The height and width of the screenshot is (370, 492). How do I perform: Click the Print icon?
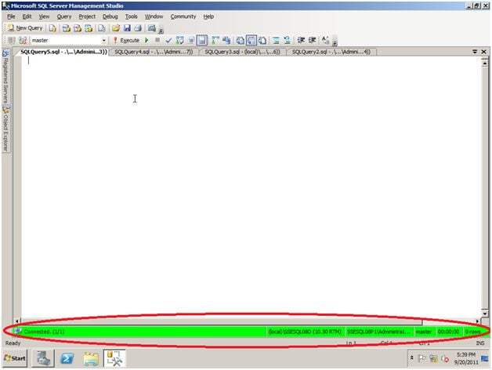pyautogui.click(x=138, y=28)
